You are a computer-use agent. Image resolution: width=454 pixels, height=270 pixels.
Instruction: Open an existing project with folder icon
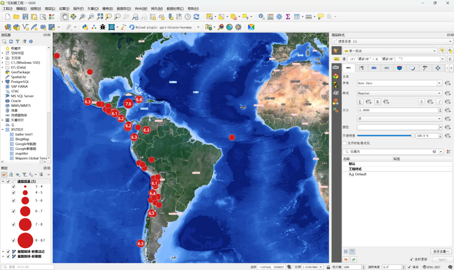[16, 17]
